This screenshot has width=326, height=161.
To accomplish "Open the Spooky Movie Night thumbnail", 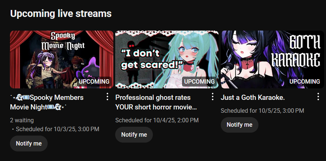I will [x=62, y=60].
